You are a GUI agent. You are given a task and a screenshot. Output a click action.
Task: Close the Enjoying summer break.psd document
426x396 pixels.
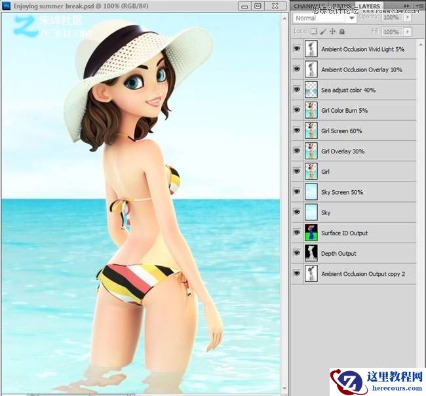(275, 6)
